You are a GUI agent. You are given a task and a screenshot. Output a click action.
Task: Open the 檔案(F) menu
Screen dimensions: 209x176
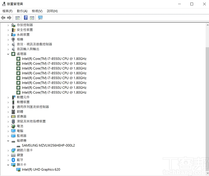(x=8, y=11)
